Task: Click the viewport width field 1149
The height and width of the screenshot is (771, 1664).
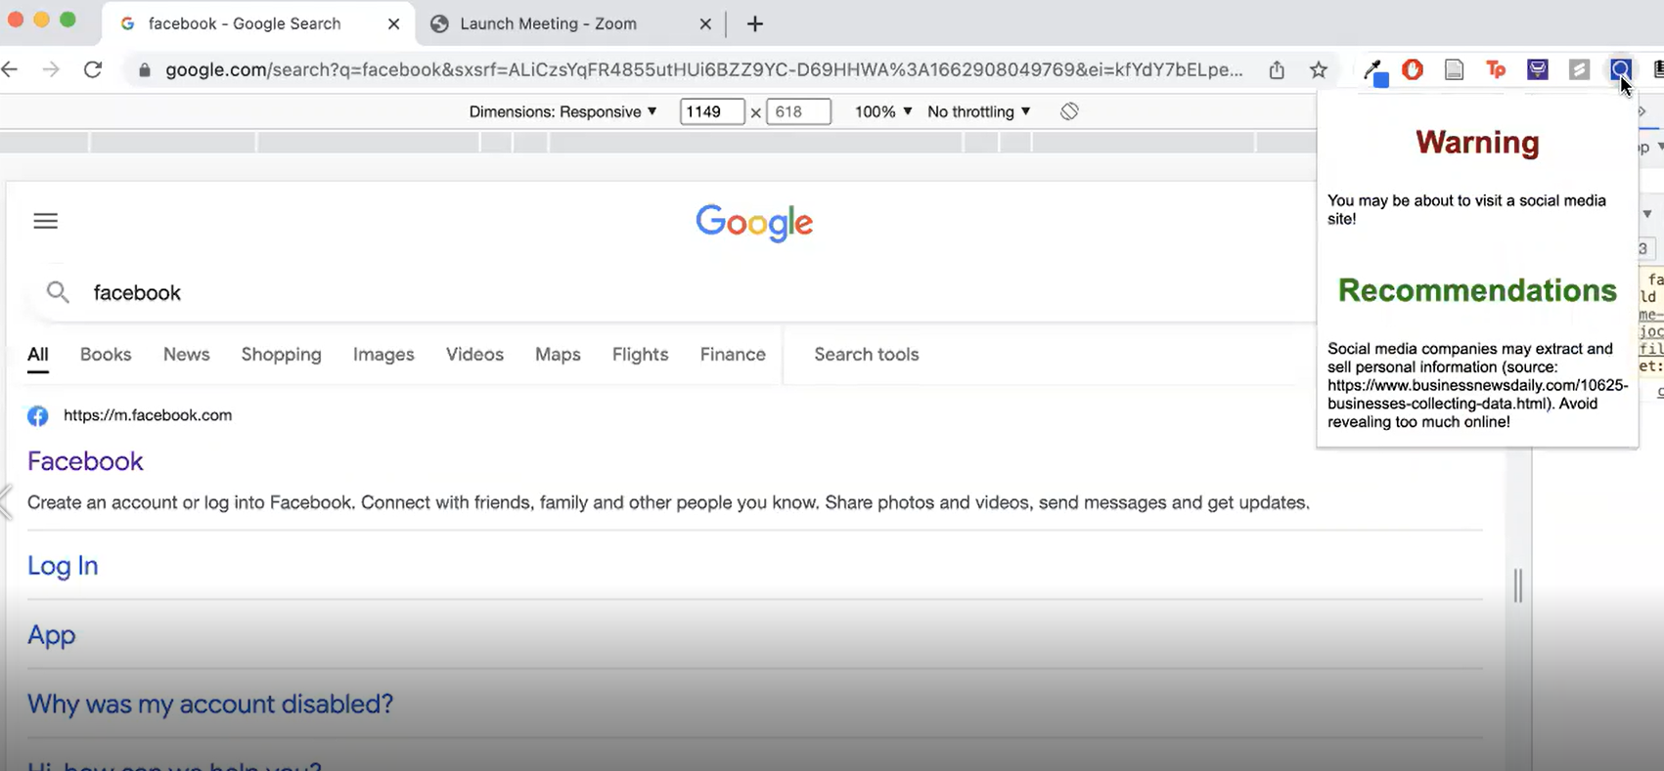Action: (x=712, y=111)
